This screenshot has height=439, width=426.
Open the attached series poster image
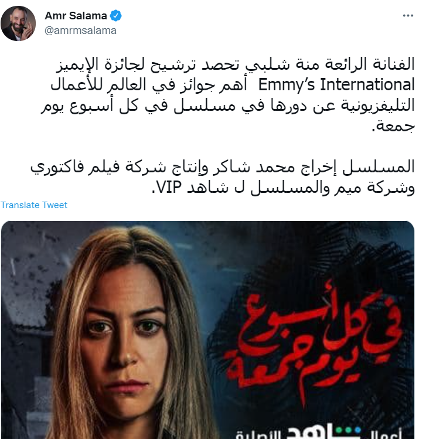pyautogui.click(x=207, y=330)
